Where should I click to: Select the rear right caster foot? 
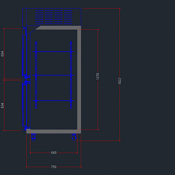click(x=74, y=137)
